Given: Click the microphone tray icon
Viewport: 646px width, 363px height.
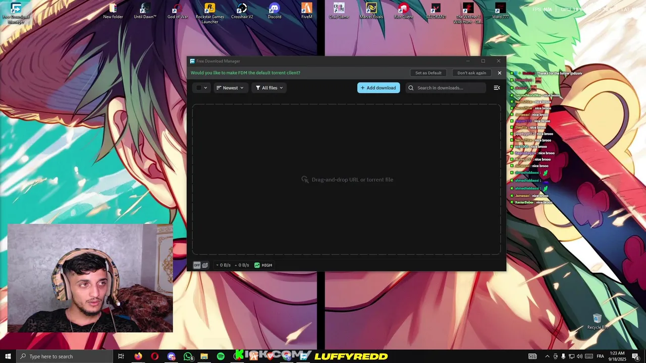Looking at the screenshot, I should (564, 356).
